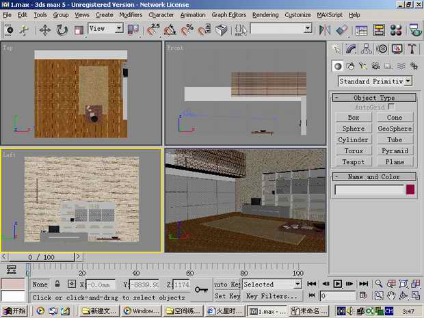Go to the end frame
The height and width of the screenshot is (318, 424).
(x=363, y=284)
